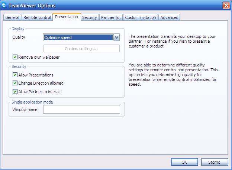Switch to the General tab

pyautogui.click(x=12, y=17)
